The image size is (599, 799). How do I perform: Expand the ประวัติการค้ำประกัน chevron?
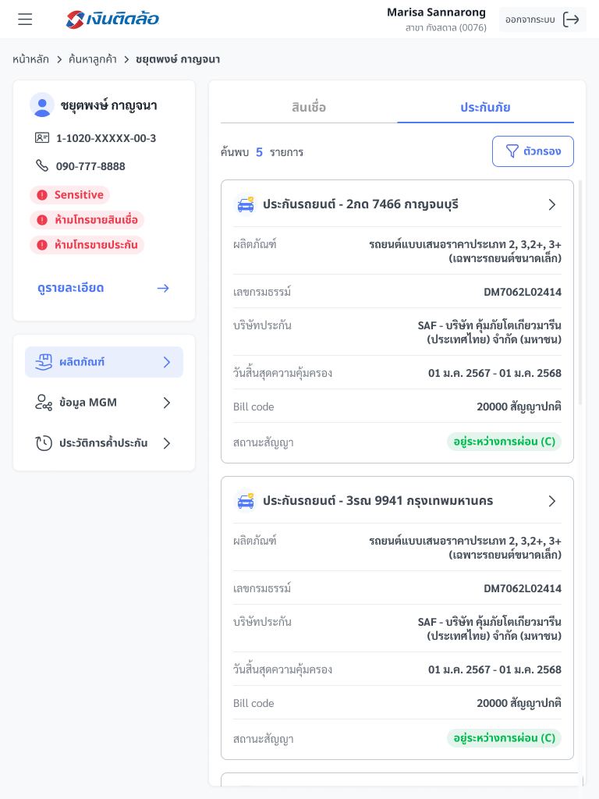pyautogui.click(x=166, y=443)
